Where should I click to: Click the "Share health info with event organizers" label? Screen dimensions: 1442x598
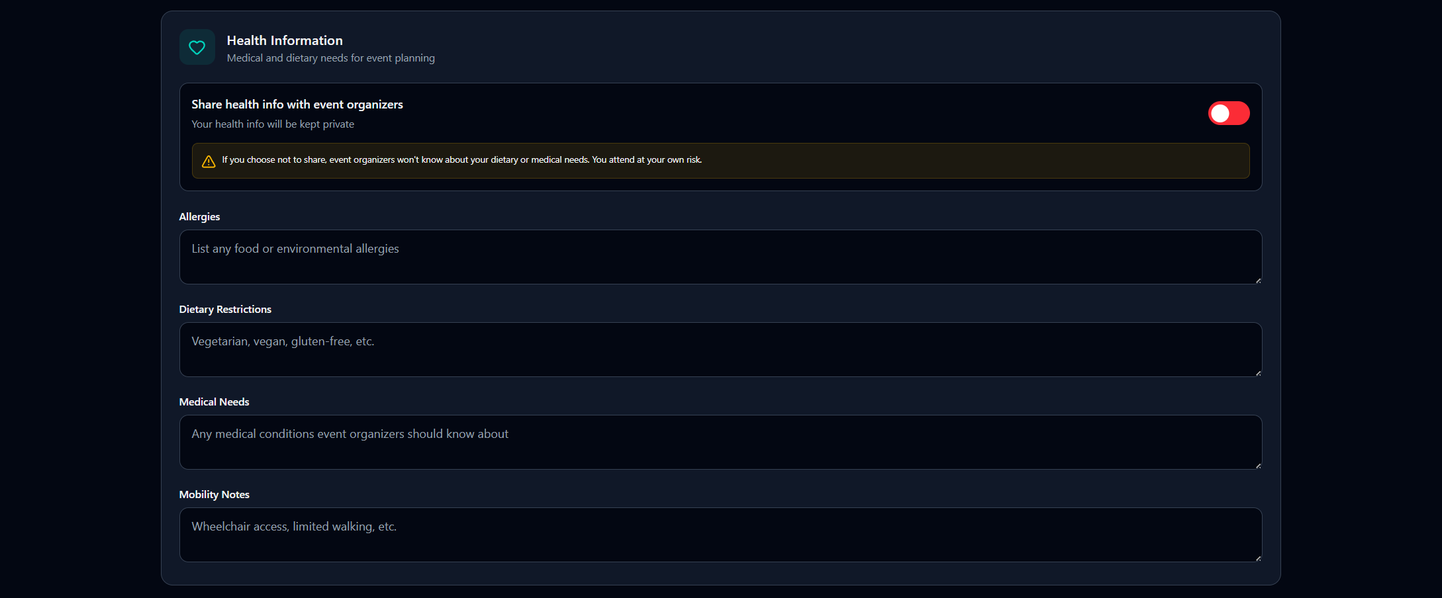[297, 105]
